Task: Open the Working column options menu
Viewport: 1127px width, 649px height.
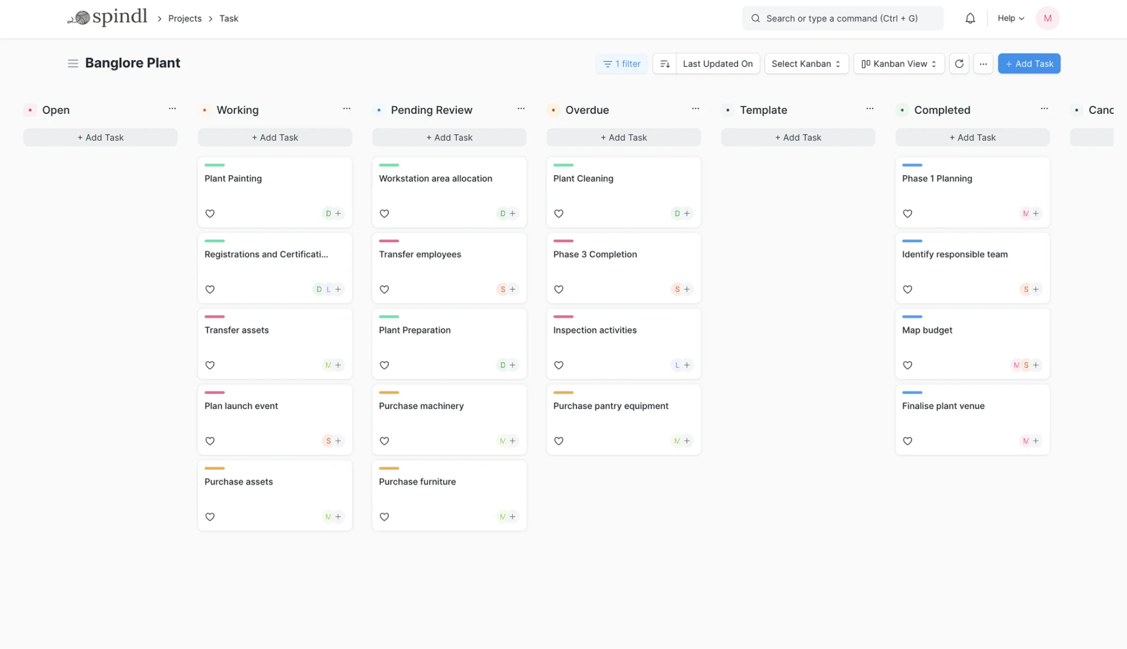Action: pyautogui.click(x=346, y=109)
